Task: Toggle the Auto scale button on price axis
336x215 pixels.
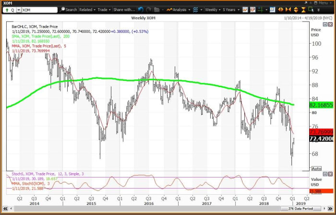Action: 316,168
